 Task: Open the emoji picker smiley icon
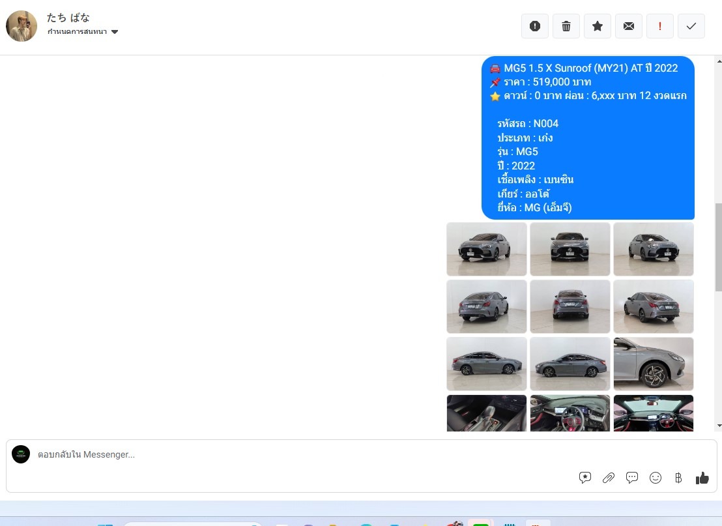click(x=656, y=478)
